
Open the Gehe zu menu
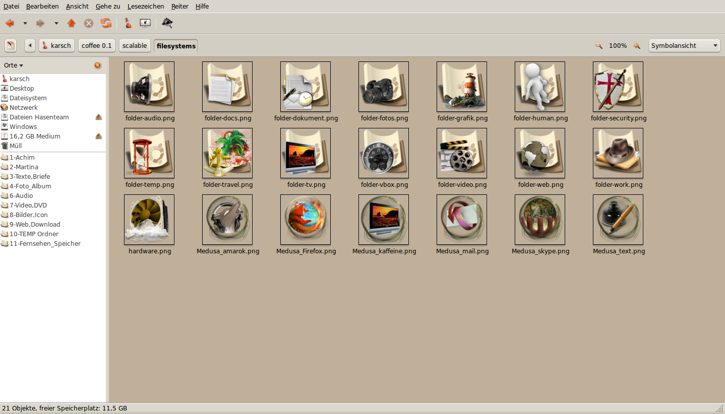click(x=108, y=7)
